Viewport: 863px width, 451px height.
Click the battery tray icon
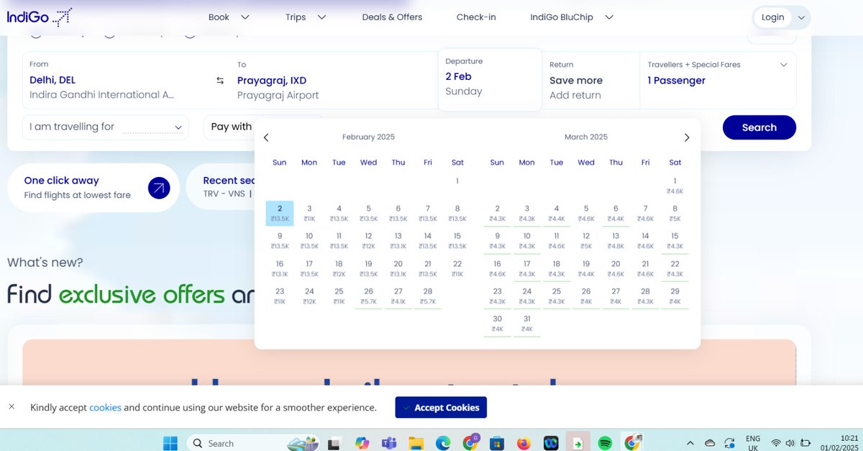click(x=806, y=443)
